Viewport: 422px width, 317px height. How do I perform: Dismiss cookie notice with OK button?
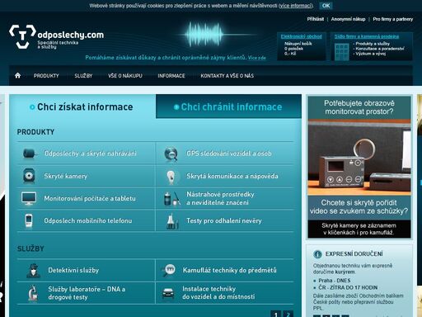pyautogui.click(x=326, y=6)
